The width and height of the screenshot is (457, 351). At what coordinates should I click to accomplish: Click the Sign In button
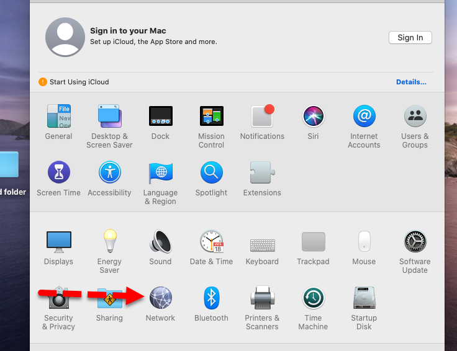pyautogui.click(x=410, y=37)
